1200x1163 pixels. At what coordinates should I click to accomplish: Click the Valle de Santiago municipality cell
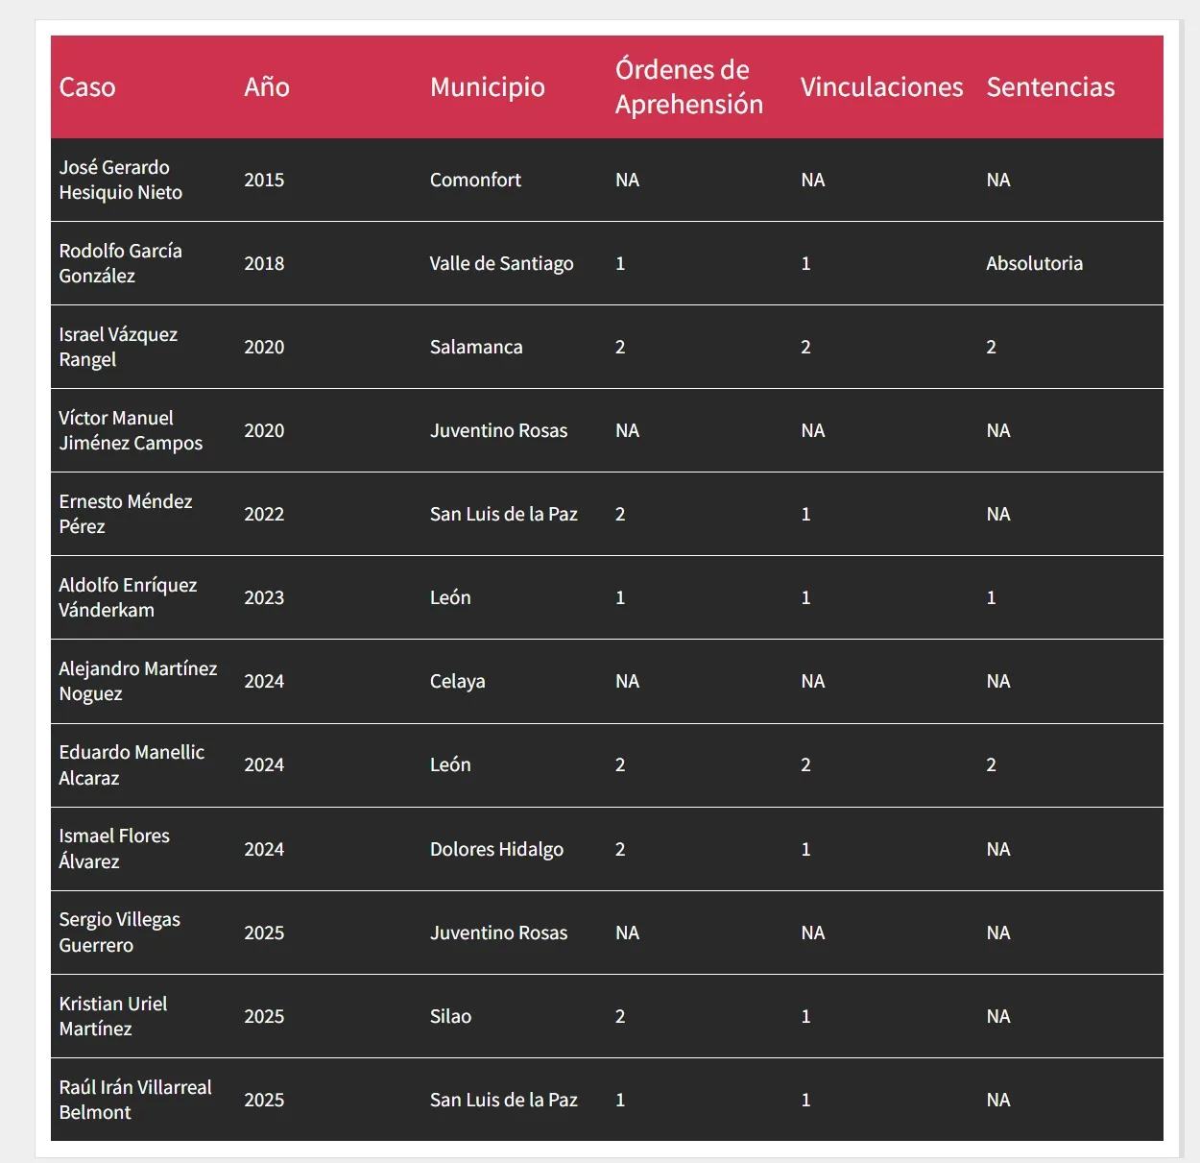point(502,263)
